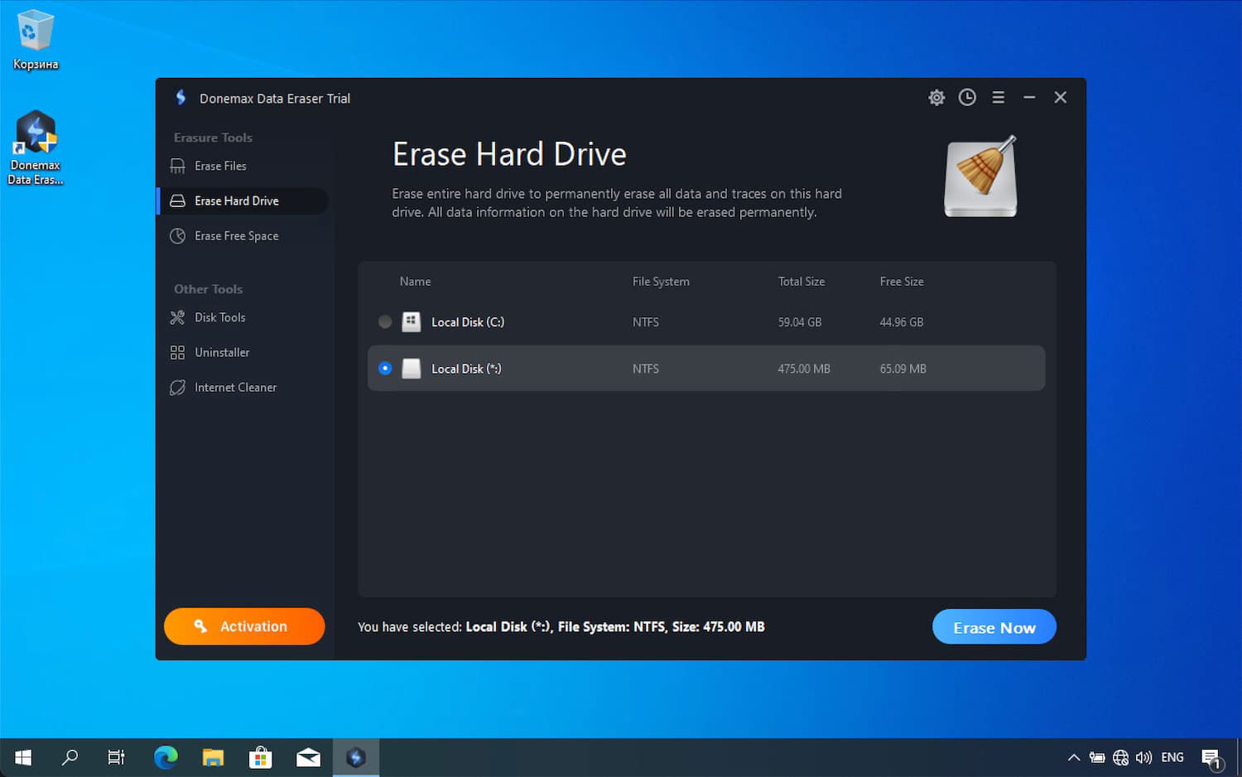Image resolution: width=1242 pixels, height=777 pixels.
Task: Click 59.04 GB total size value
Action: [800, 322]
